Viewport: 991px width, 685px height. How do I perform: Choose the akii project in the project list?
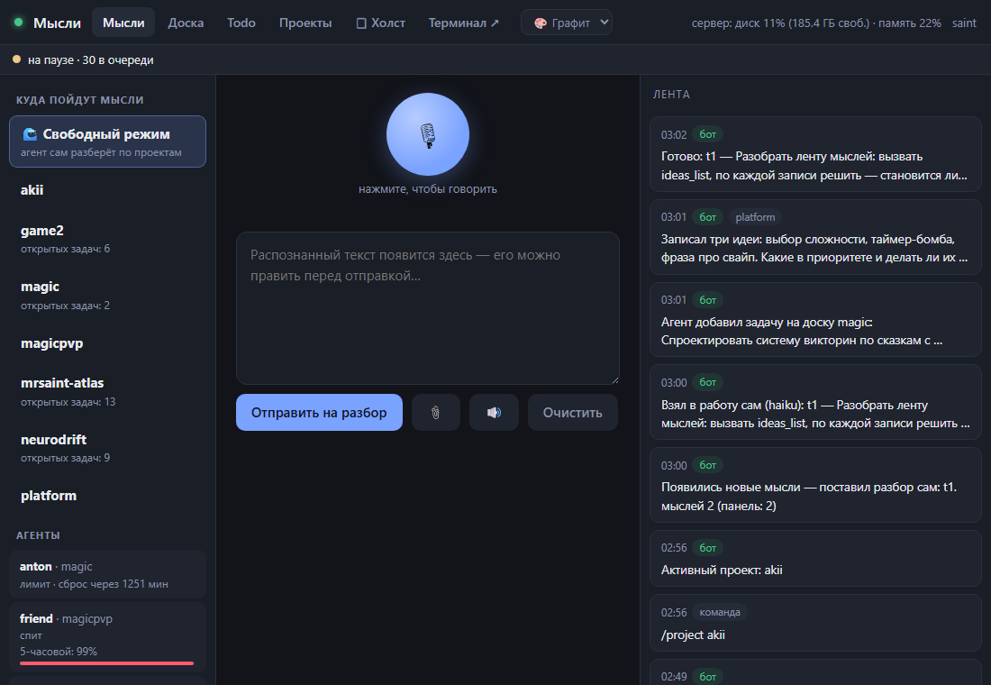click(107, 190)
